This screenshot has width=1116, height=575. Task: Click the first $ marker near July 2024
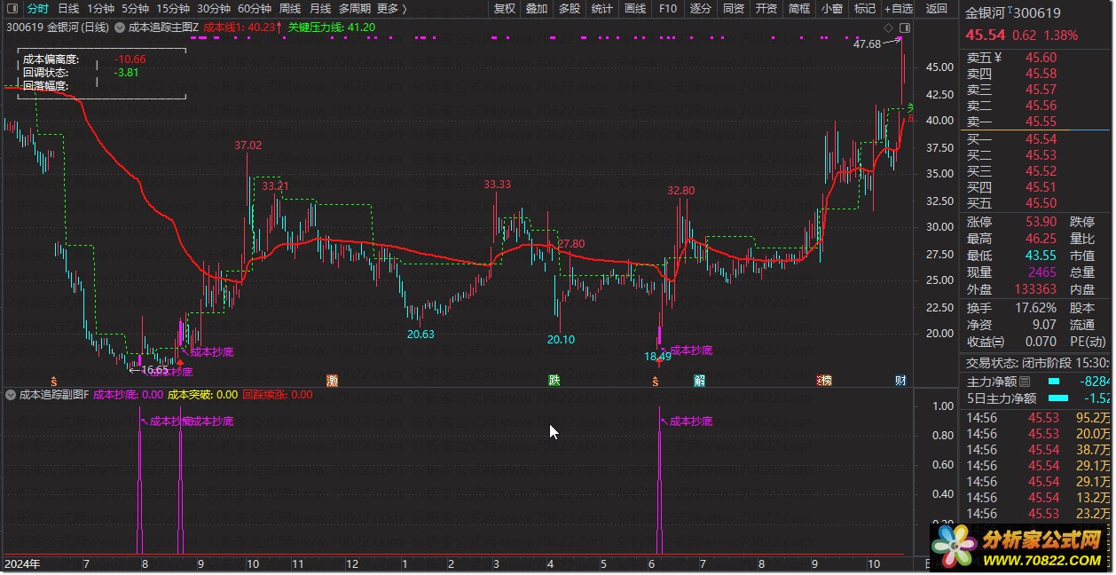[55, 381]
